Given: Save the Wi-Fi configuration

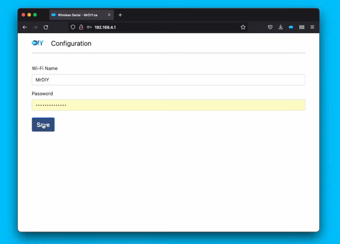Looking at the screenshot, I should [x=43, y=125].
